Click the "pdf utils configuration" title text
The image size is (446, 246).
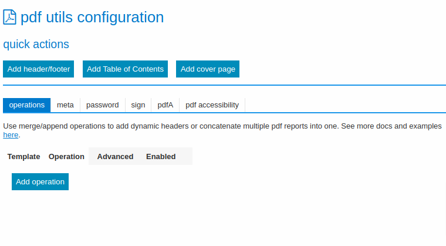92,18
